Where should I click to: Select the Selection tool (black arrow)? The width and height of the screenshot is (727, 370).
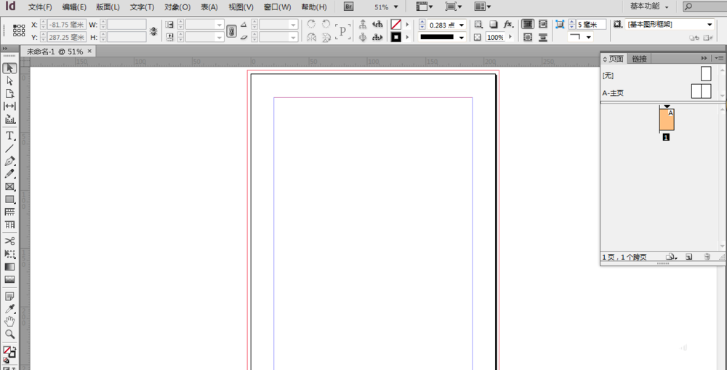point(9,68)
